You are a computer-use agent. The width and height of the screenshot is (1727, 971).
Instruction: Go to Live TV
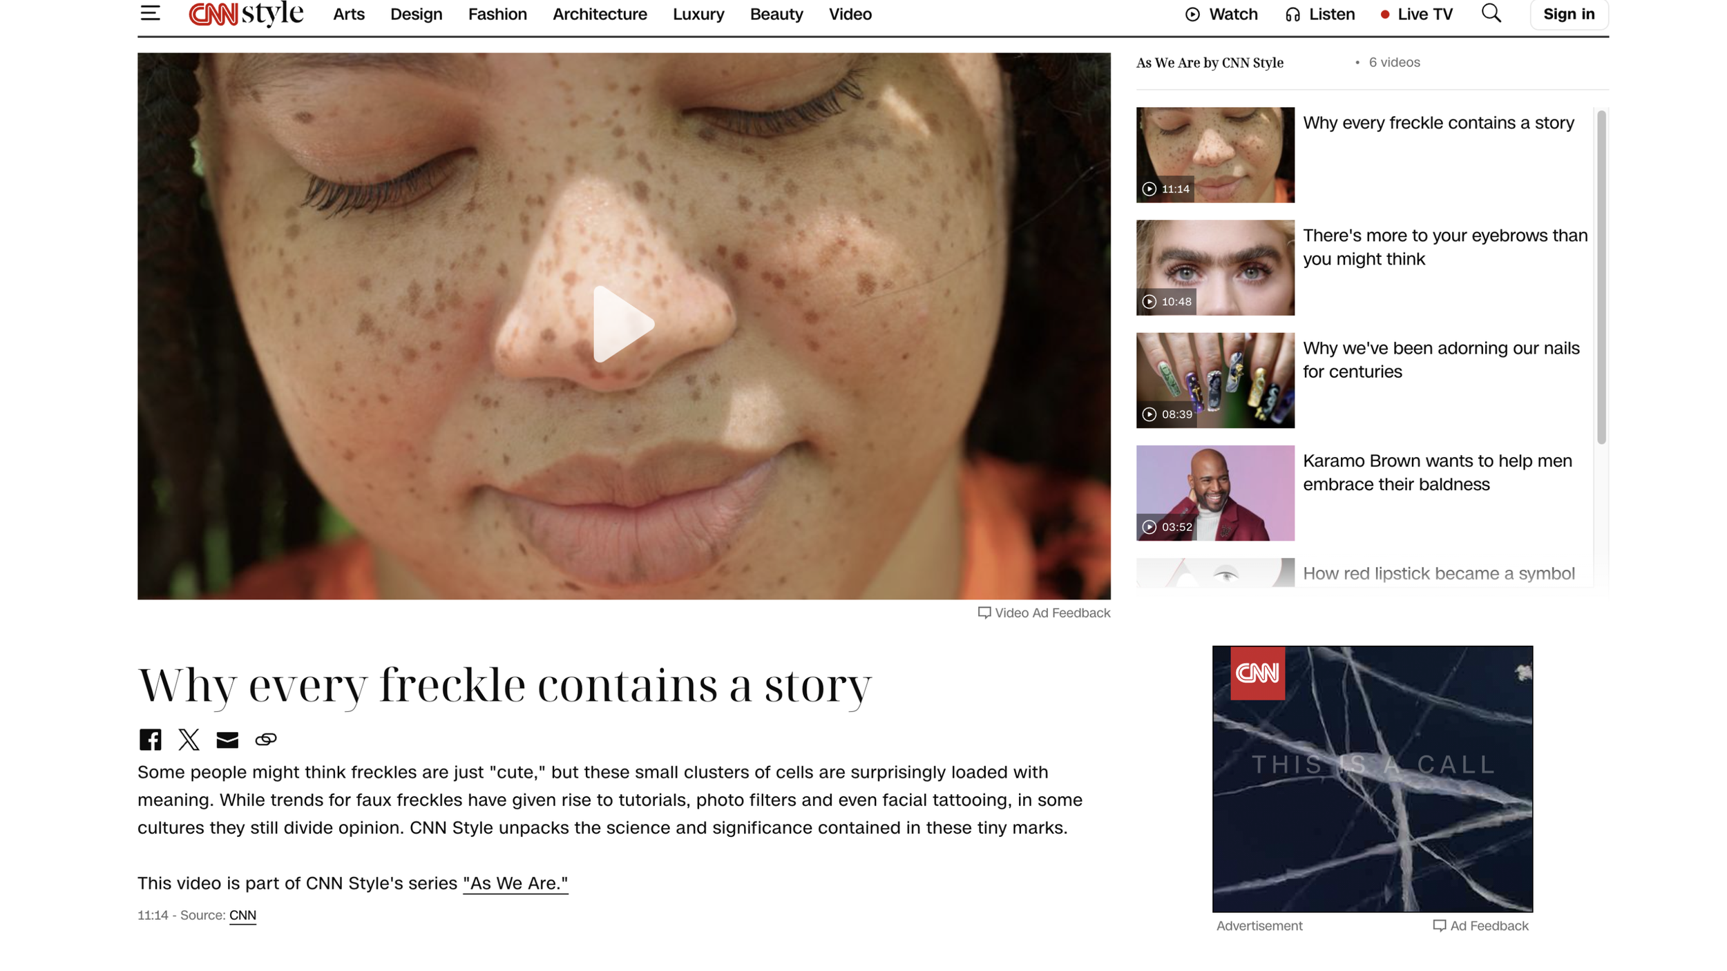(x=1416, y=14)
